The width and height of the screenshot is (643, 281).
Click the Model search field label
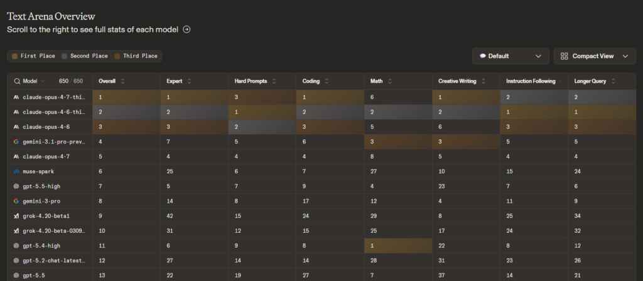(x=30, y=81)
